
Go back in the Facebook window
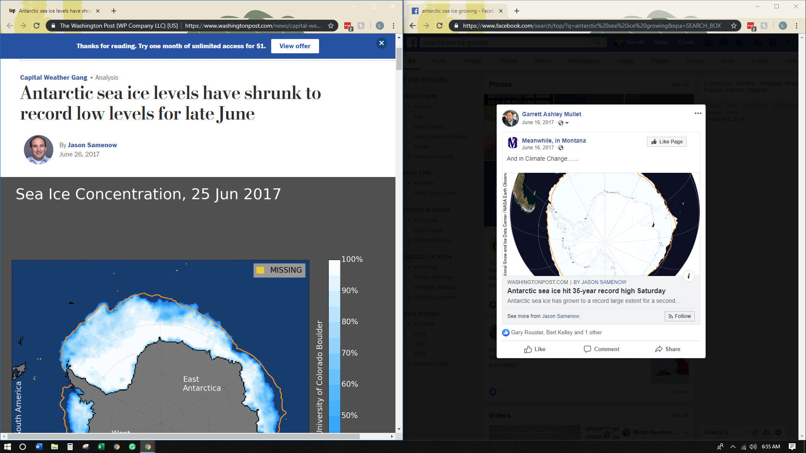[413, 26]
